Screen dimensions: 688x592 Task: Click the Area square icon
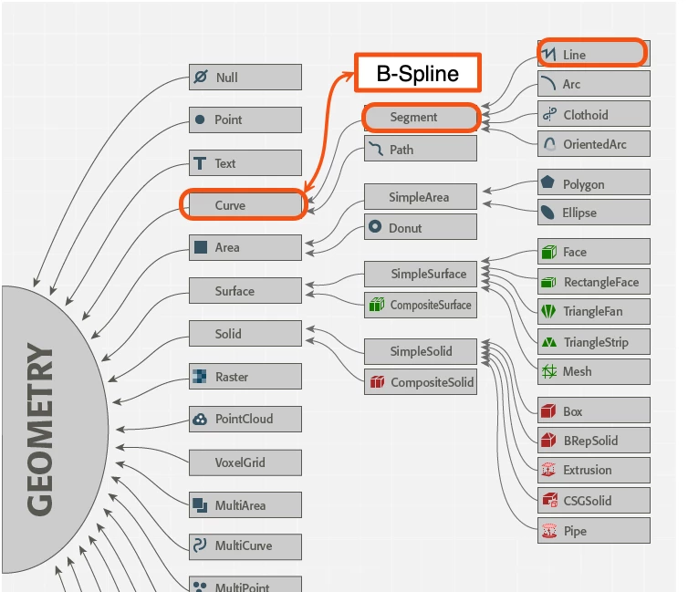click(x=201, y=247)
